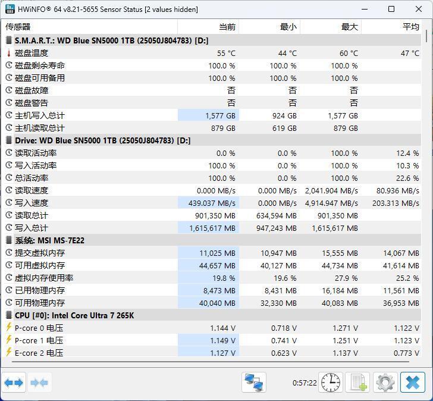Image resolution: width=433 pixels, height=401 pixels.
Task: Open the network remote monitoring icon
Action: click(x=254, y=383)
